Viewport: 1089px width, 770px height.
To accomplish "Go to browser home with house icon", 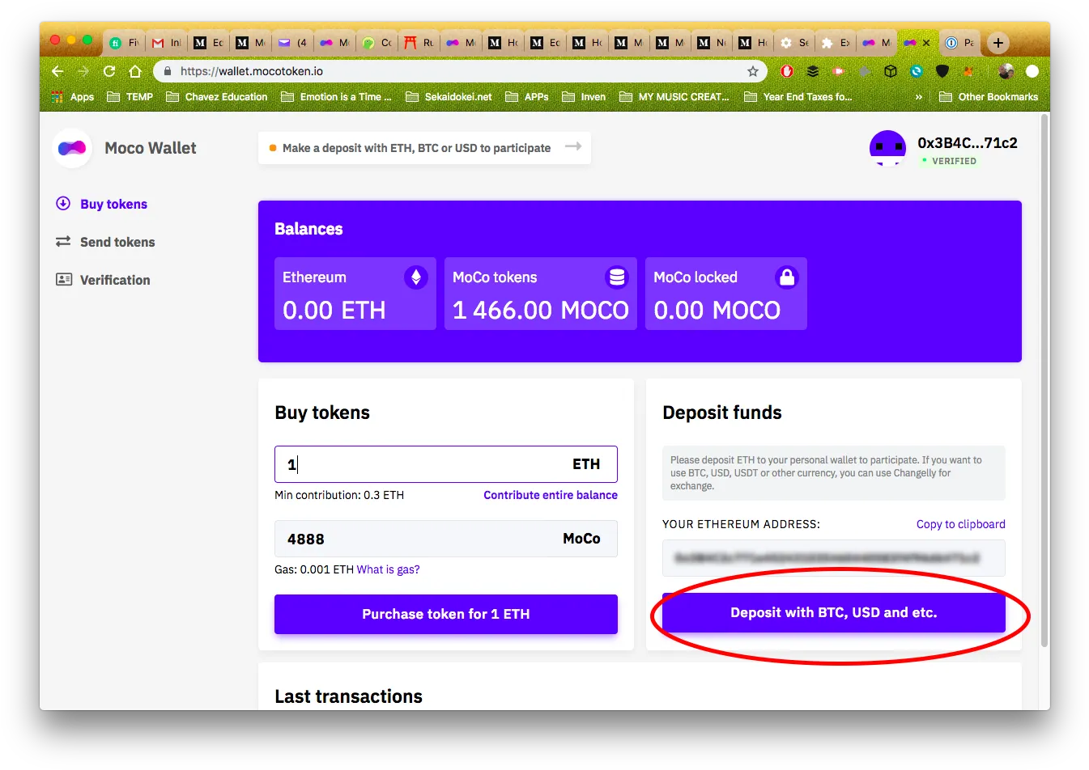I will [x=135, y=71].
